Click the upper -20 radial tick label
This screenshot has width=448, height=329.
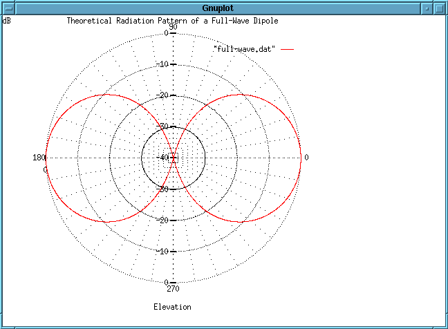163,95
